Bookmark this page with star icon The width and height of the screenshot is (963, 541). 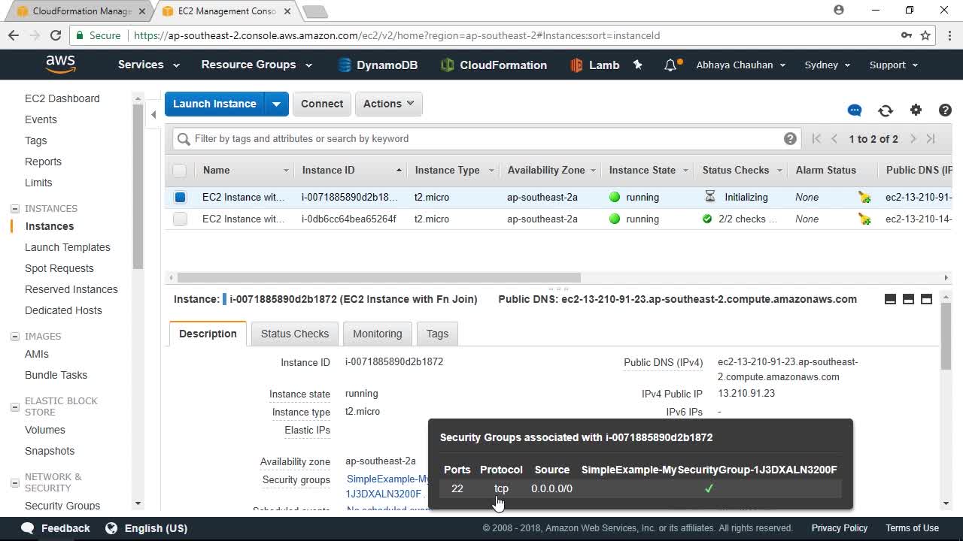[925, 35]
